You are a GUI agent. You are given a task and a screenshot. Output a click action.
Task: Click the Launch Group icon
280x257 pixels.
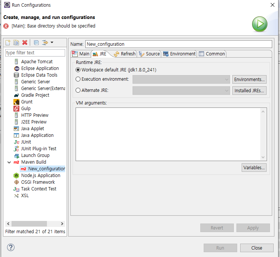tap(17, 156)
